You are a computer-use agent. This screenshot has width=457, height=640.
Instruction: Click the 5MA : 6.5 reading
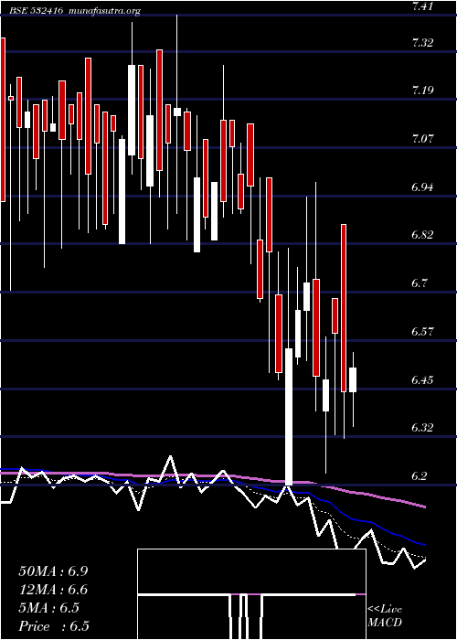point(48,608)
